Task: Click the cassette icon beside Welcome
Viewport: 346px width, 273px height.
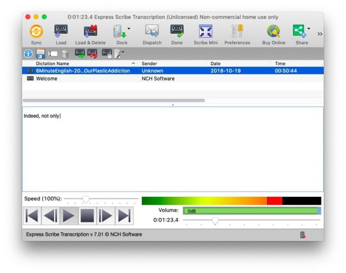Action: click(x=30, y=78)
